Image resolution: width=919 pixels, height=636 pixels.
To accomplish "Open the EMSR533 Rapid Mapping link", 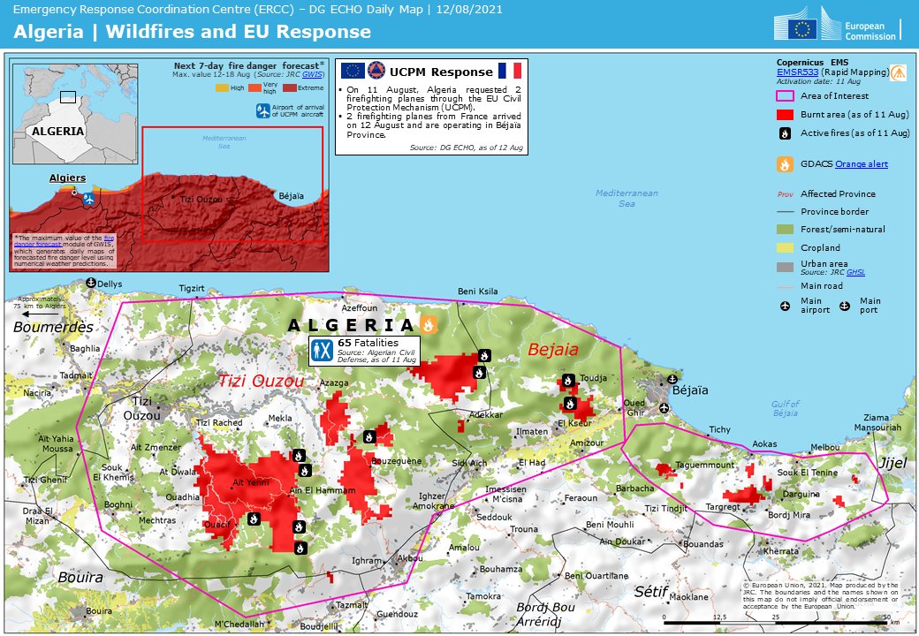I will coord(797,72).
